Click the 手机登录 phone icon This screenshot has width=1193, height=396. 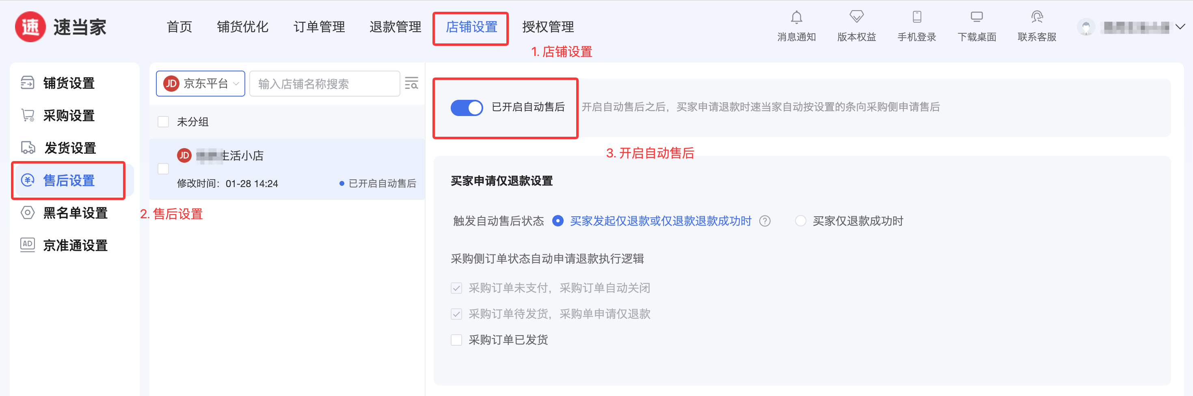click(x=916, y=17)
